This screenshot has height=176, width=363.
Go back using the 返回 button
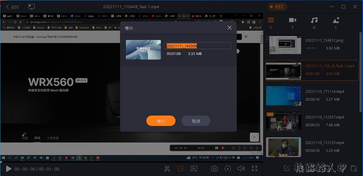13,7
